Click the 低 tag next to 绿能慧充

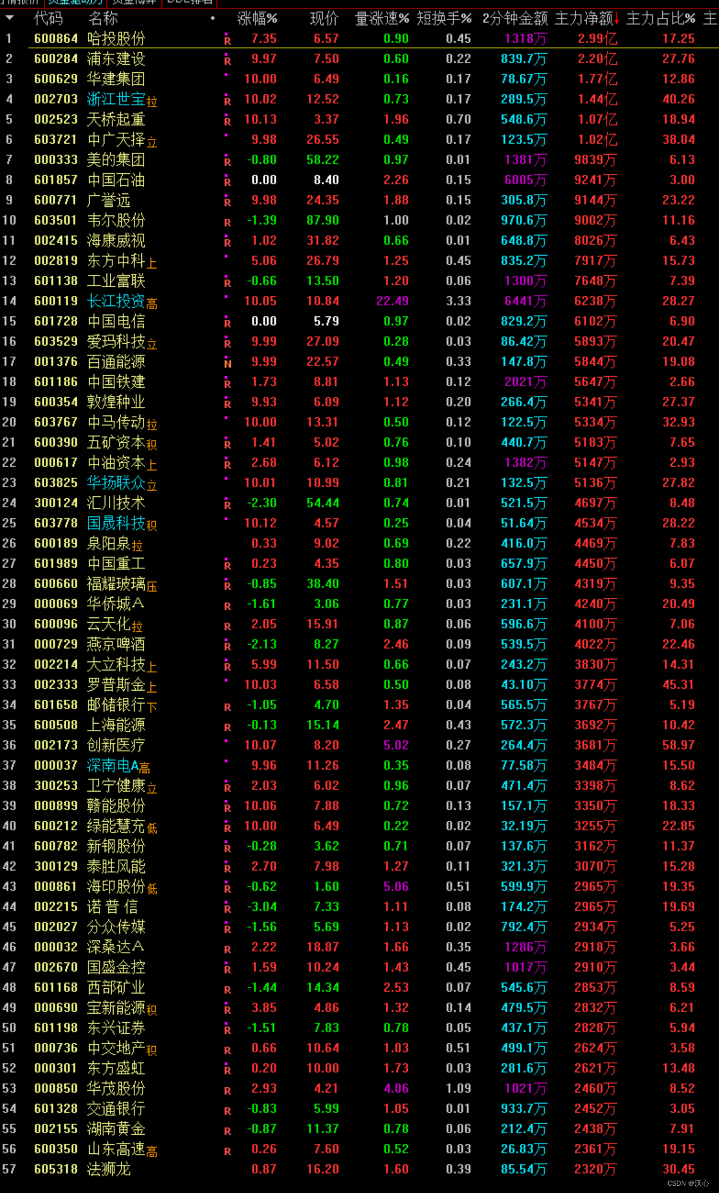pyautogui.click(x=152, y=829)
